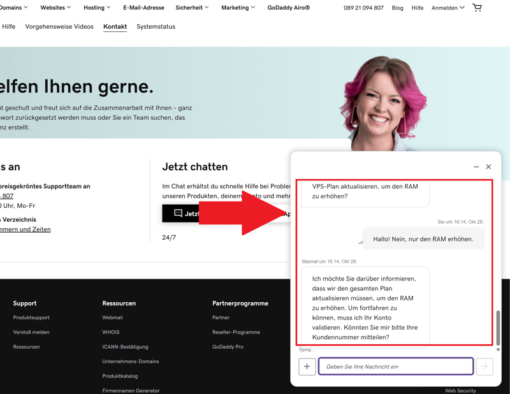Click the plus attachment button in chat
Viewport: 510px width, 394px height.
[307, 367]
